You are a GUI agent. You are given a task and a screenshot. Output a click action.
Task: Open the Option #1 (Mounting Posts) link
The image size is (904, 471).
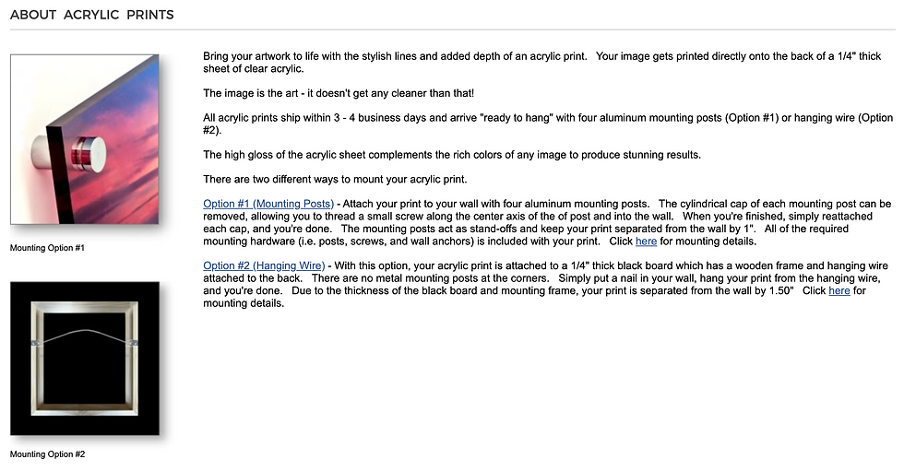tap(268, 204)
